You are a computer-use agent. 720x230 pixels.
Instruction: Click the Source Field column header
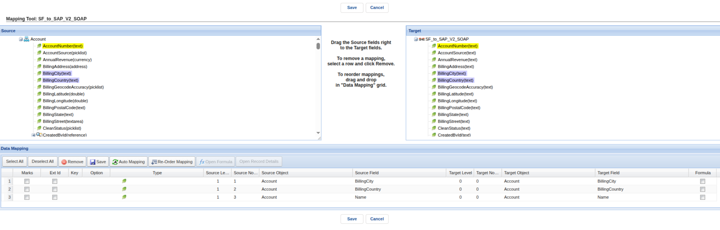(399, 173)
